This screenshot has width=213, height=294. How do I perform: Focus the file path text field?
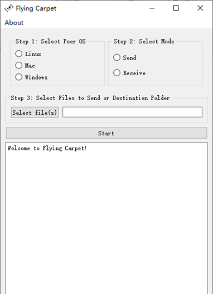point(132,112)
